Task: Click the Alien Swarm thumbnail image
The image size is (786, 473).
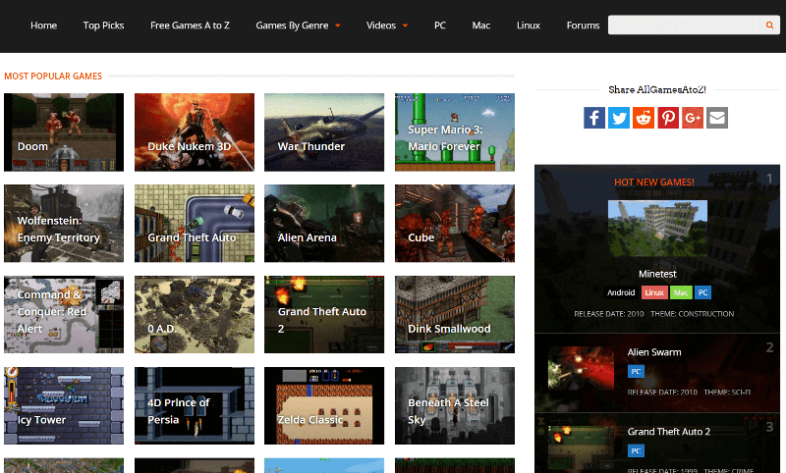Action: [x=581, y=368]
